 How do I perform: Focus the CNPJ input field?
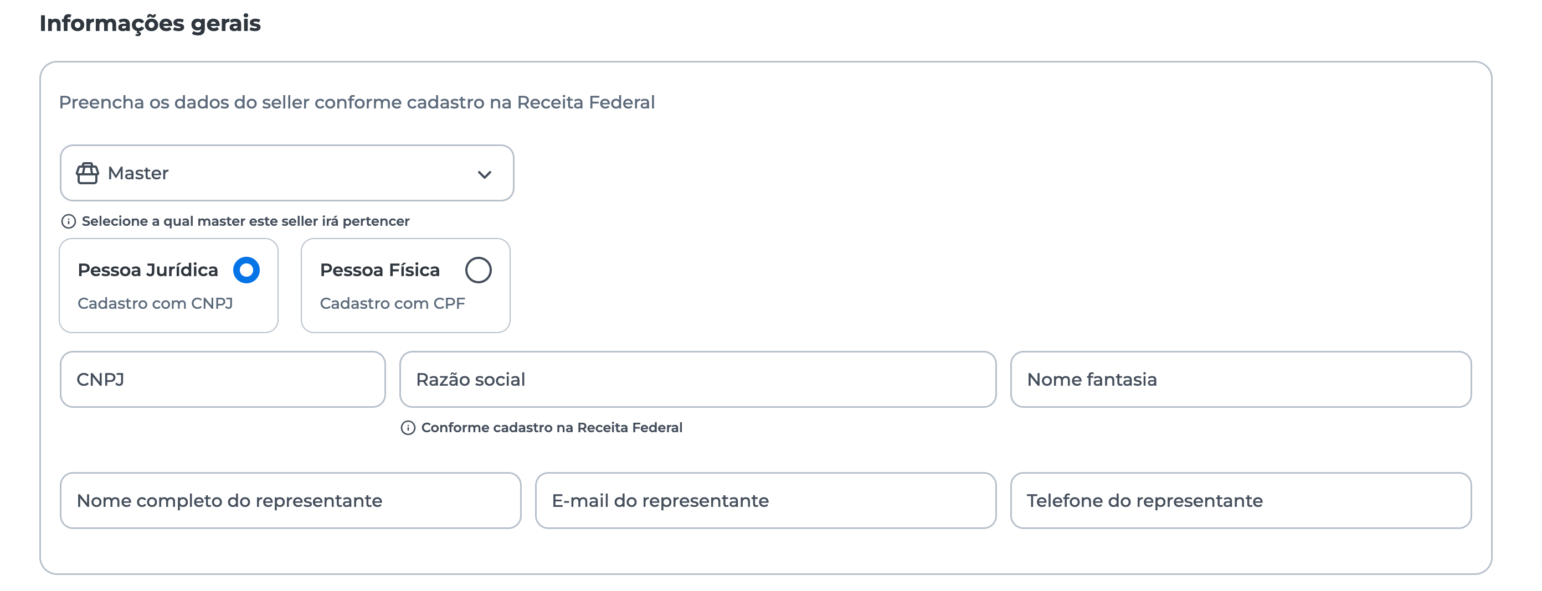pos(222,380)
